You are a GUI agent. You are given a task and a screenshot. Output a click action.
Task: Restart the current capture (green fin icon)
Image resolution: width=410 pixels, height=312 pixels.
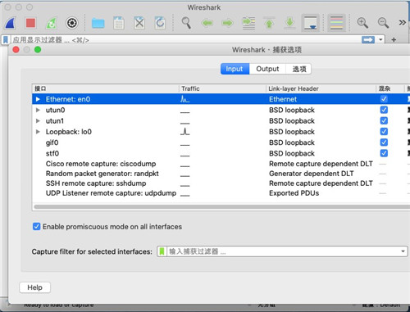click(x=51, y=23)
